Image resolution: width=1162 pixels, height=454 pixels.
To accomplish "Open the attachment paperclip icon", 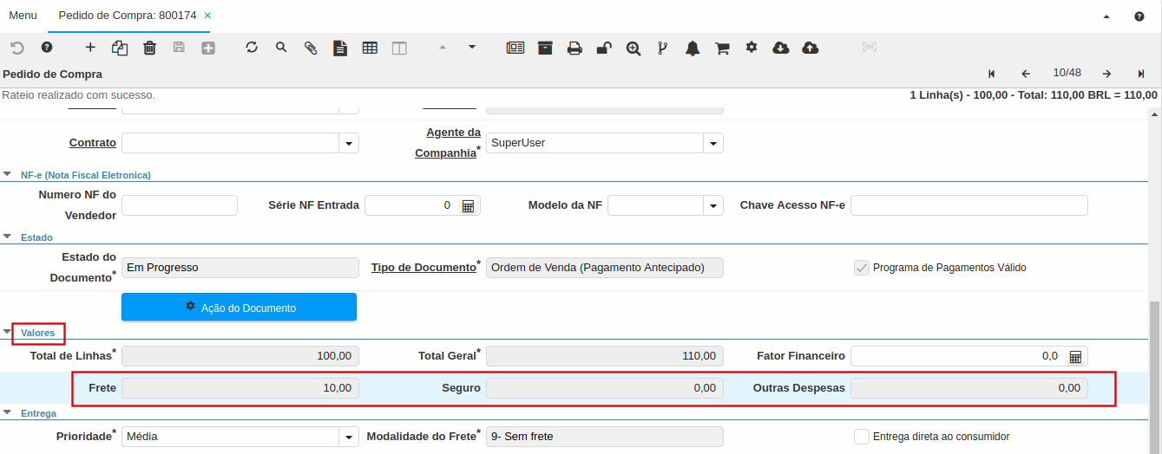I will point(311,48).
